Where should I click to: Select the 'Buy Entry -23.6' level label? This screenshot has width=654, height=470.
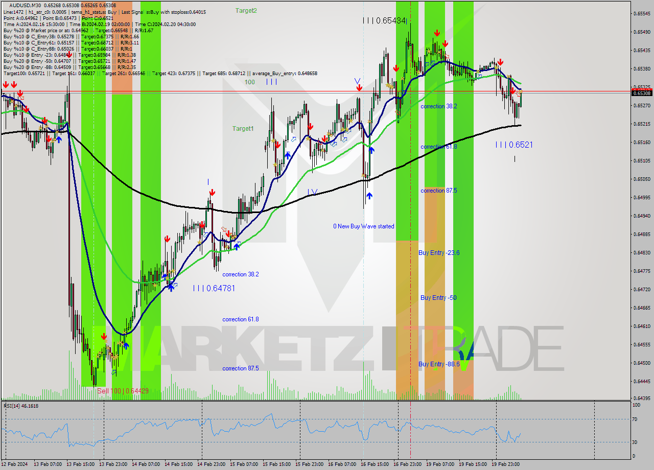[x=439, y=253]
